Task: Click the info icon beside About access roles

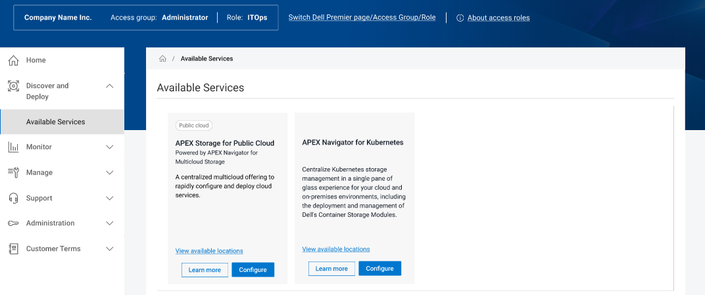Action: click(460, 18)
